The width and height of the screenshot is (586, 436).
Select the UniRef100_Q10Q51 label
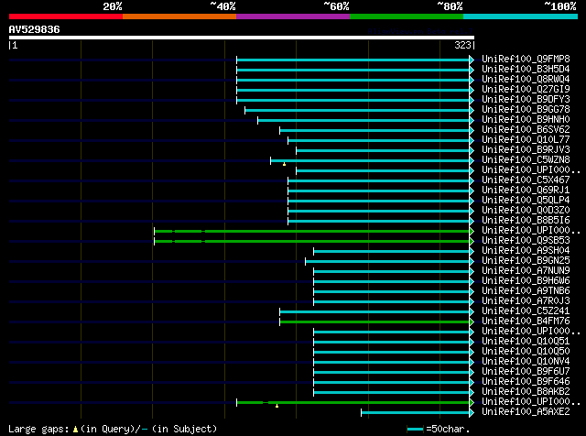click(x=526, y=342)
